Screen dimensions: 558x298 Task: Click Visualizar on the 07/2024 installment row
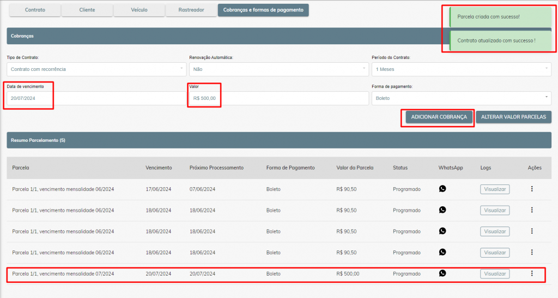pyautogui.click(x=495, y=274)
